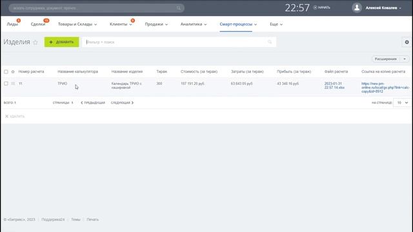
Task: Select all rows with header checkbox
Action: tap(6, 72)
